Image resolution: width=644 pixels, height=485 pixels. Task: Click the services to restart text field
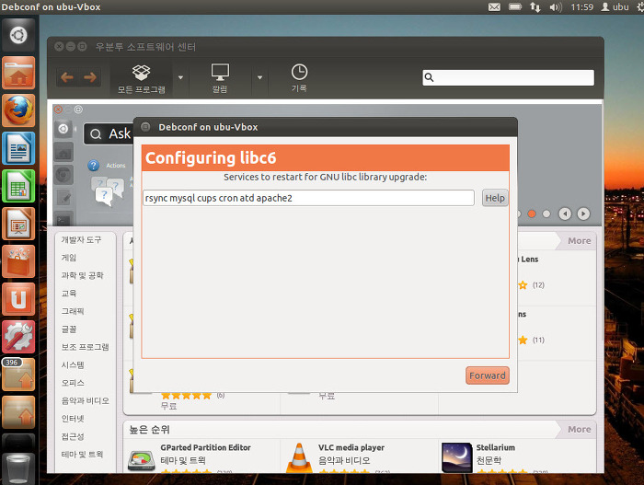308,198
